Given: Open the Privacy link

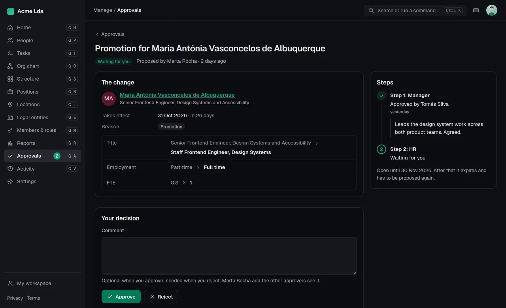Looking at the screenshot, I should pos(15,298).
